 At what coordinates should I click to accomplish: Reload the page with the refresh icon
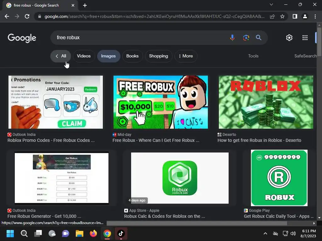27,16
